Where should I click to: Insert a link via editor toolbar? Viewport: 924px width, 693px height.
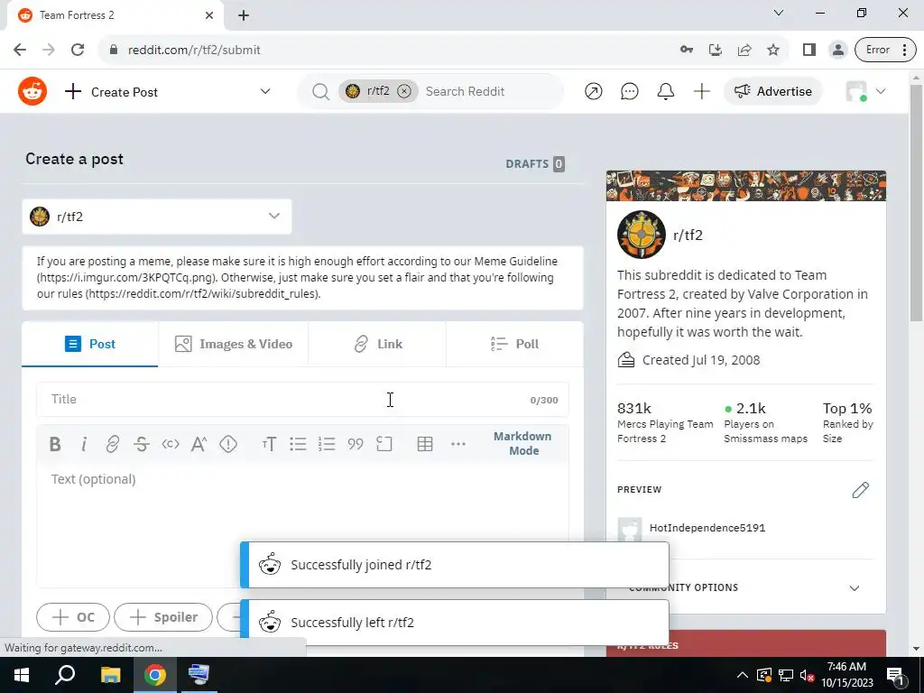coord(112,444)
